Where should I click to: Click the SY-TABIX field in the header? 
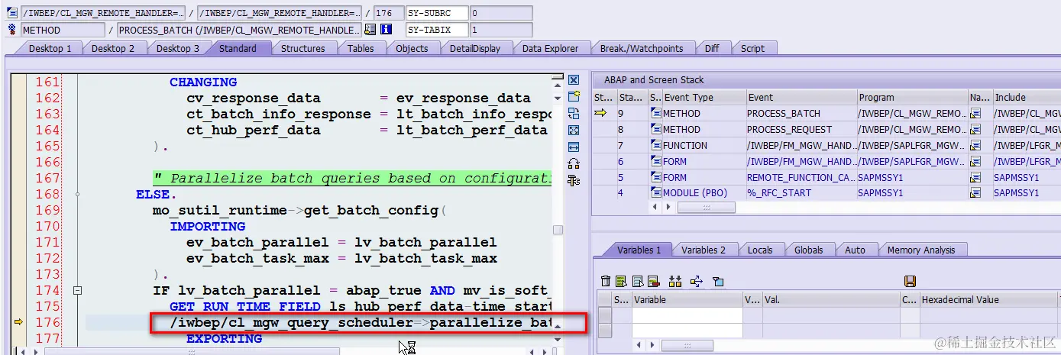click(x=437, y=30)
